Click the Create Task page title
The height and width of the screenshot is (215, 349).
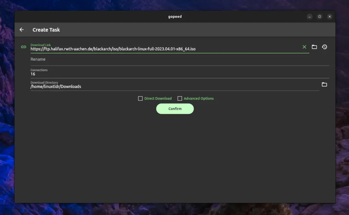46,30
